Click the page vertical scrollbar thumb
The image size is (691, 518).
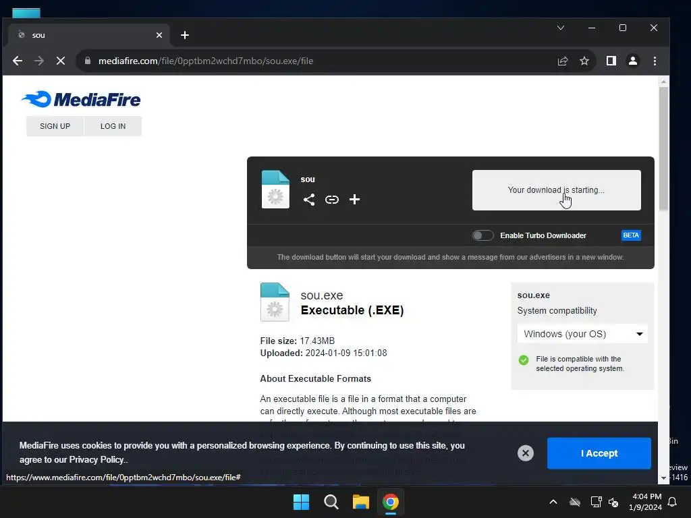(663, 148)
